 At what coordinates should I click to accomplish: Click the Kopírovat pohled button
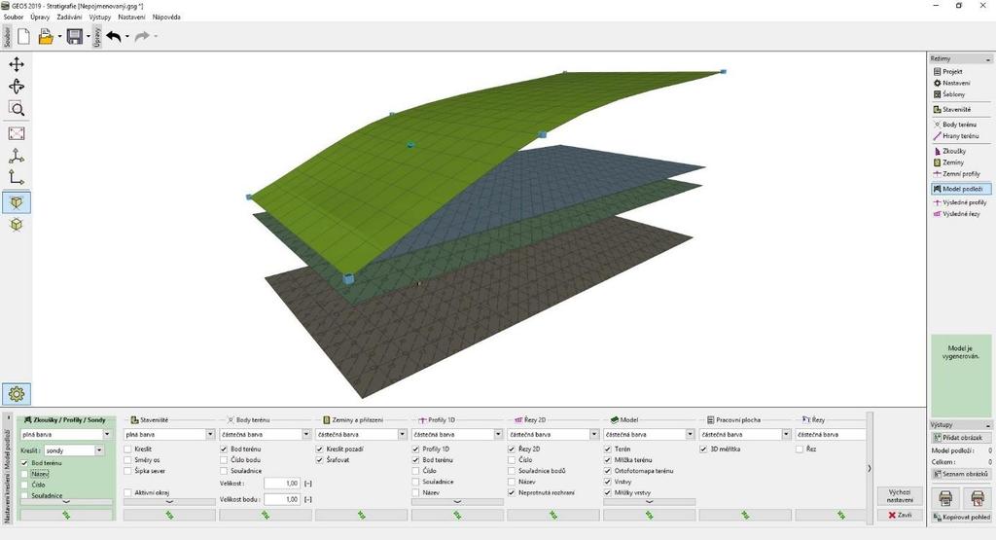[x=961, y=517]
